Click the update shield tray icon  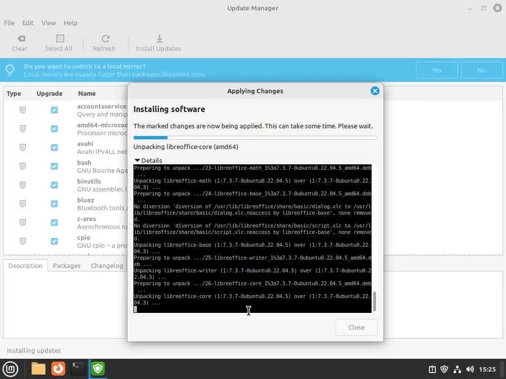tap(444, 369)
